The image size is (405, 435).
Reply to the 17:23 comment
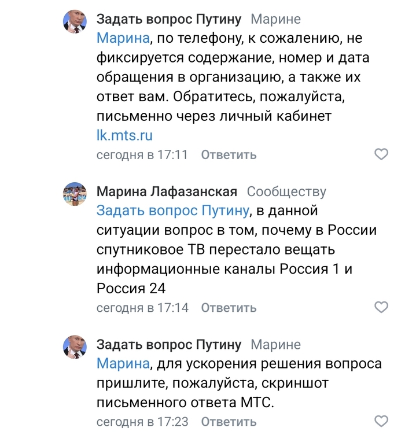229,421
